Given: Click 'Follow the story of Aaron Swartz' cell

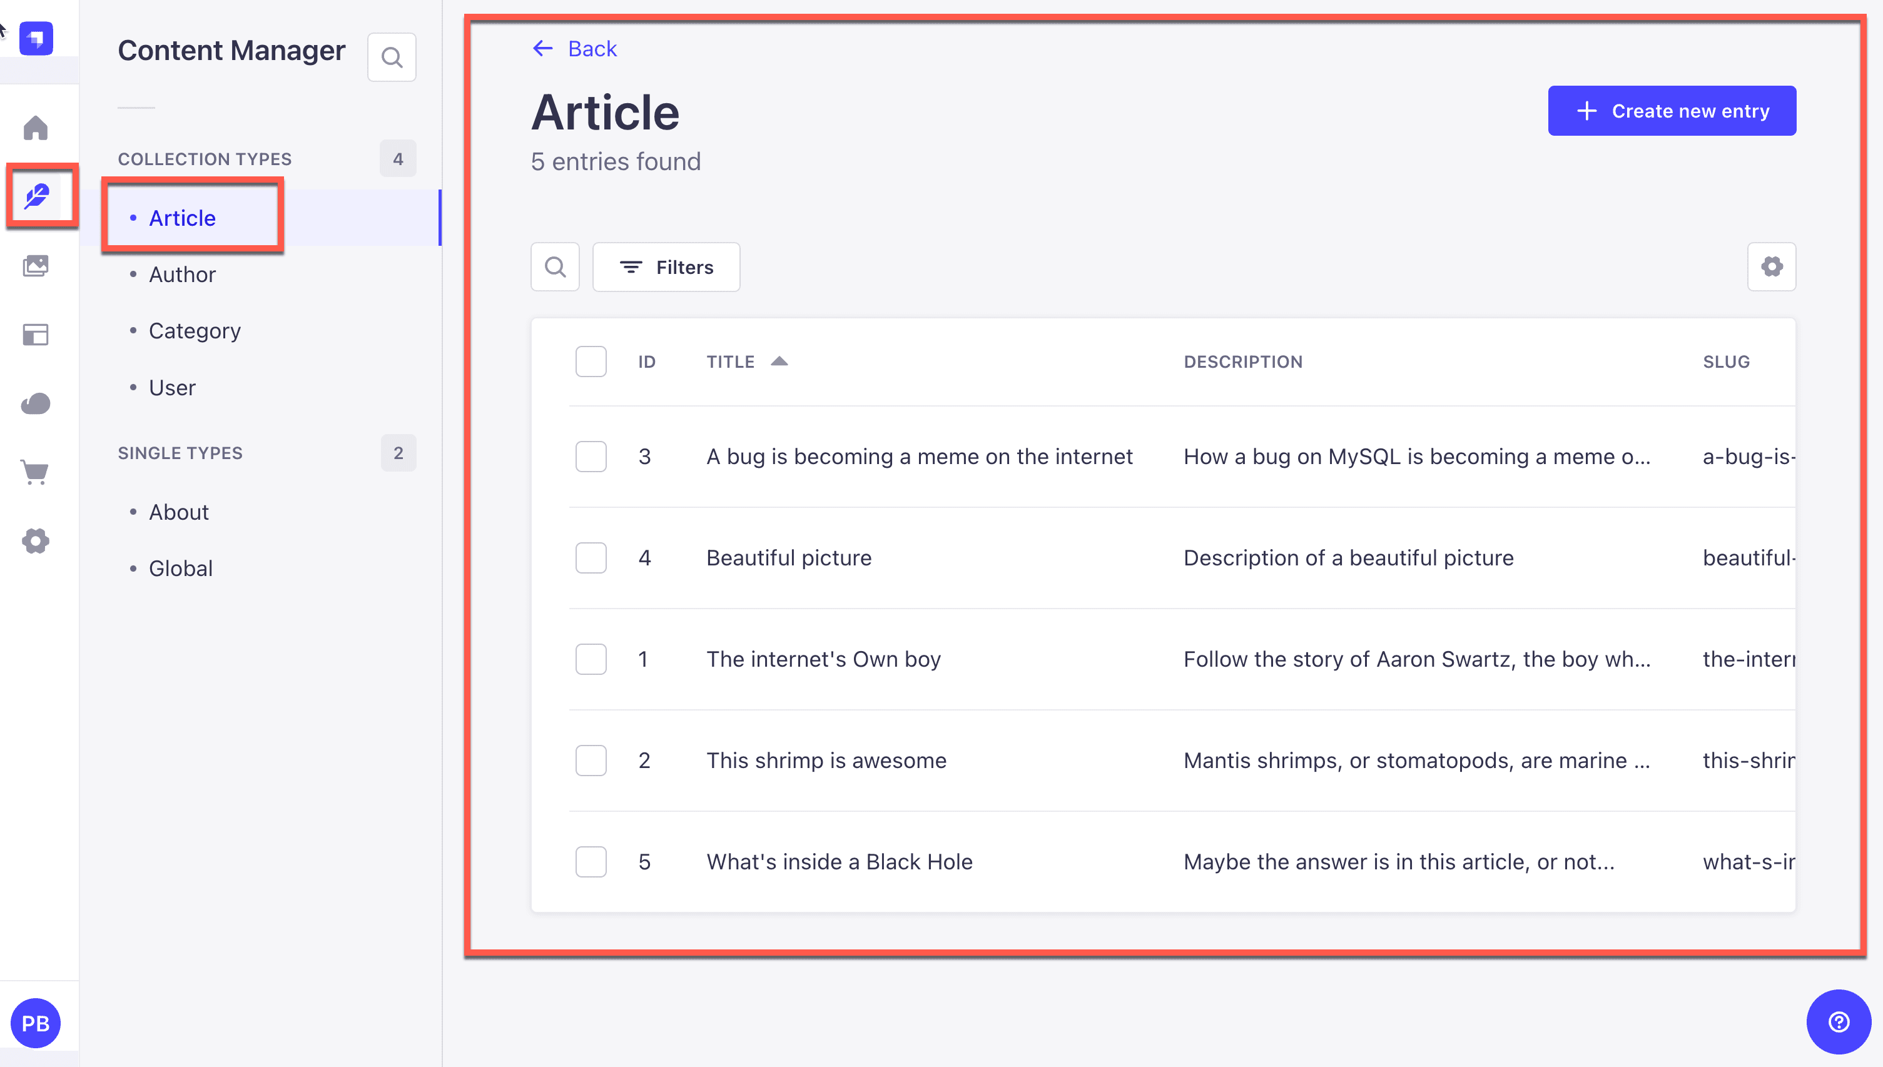Looking at the screenshot, I should [1417, 659].
